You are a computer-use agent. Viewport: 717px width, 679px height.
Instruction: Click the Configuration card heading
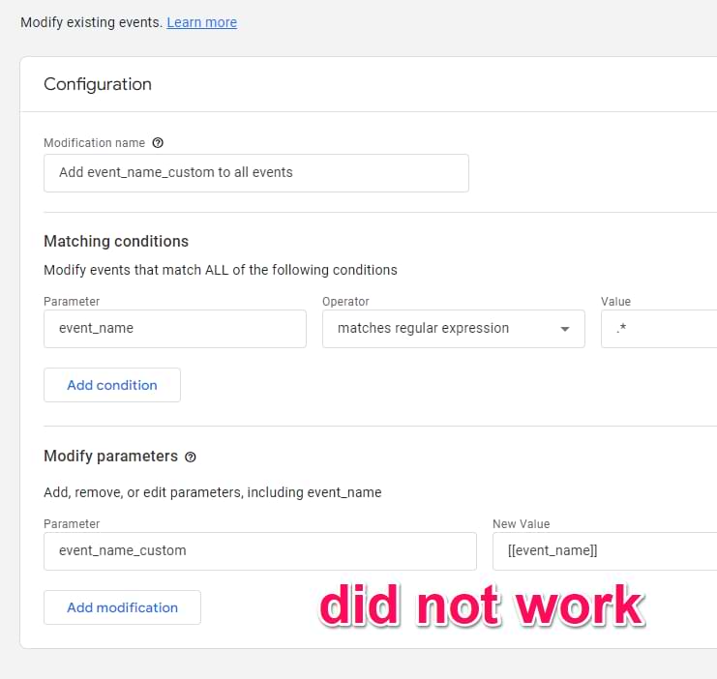tap(98, 84)
